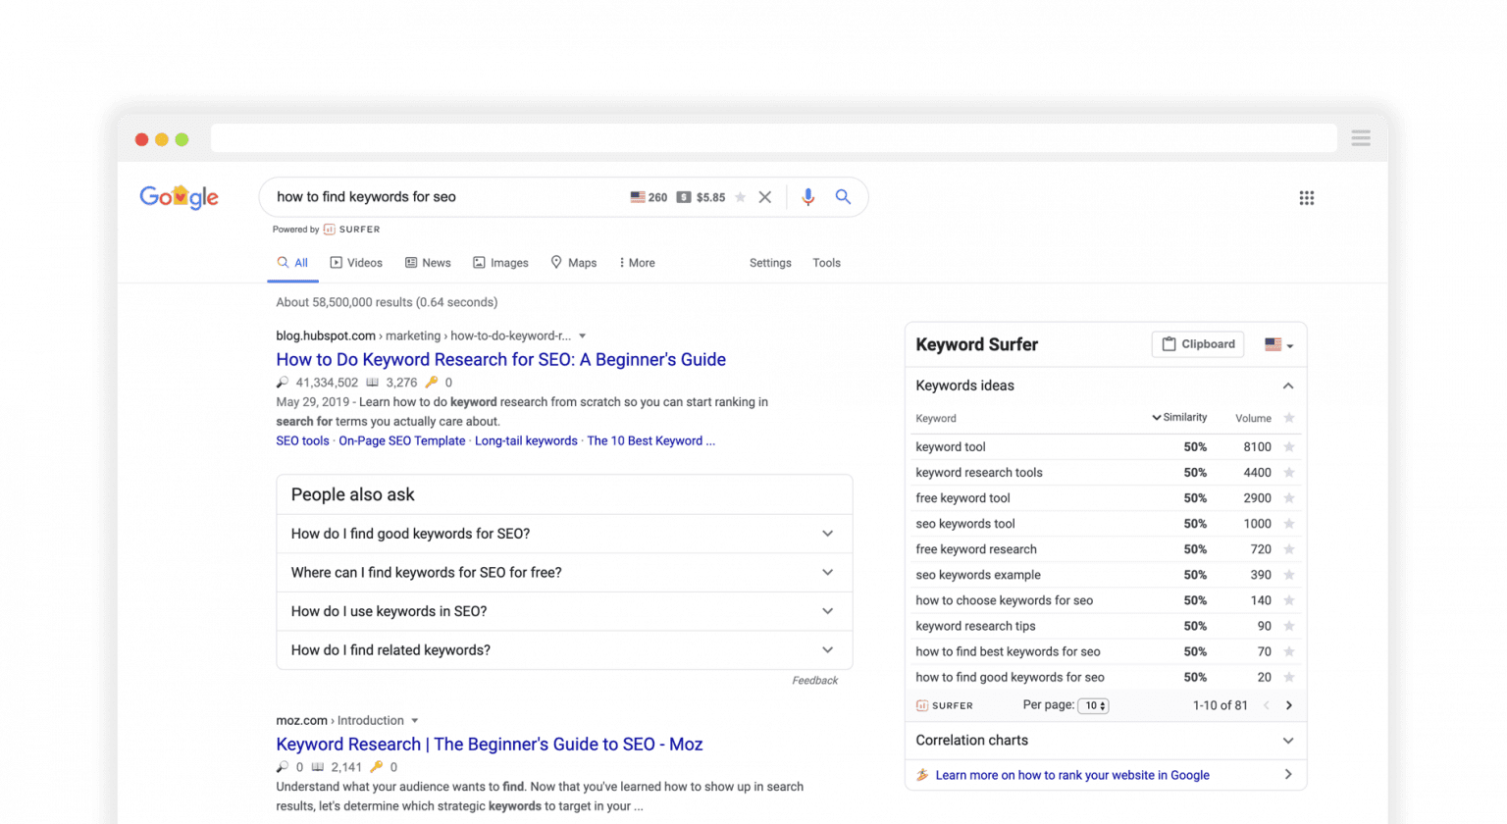Open Keyword Research Beginner's Guide Moz result
This screenshot has width=1507, height=824.
489,744
